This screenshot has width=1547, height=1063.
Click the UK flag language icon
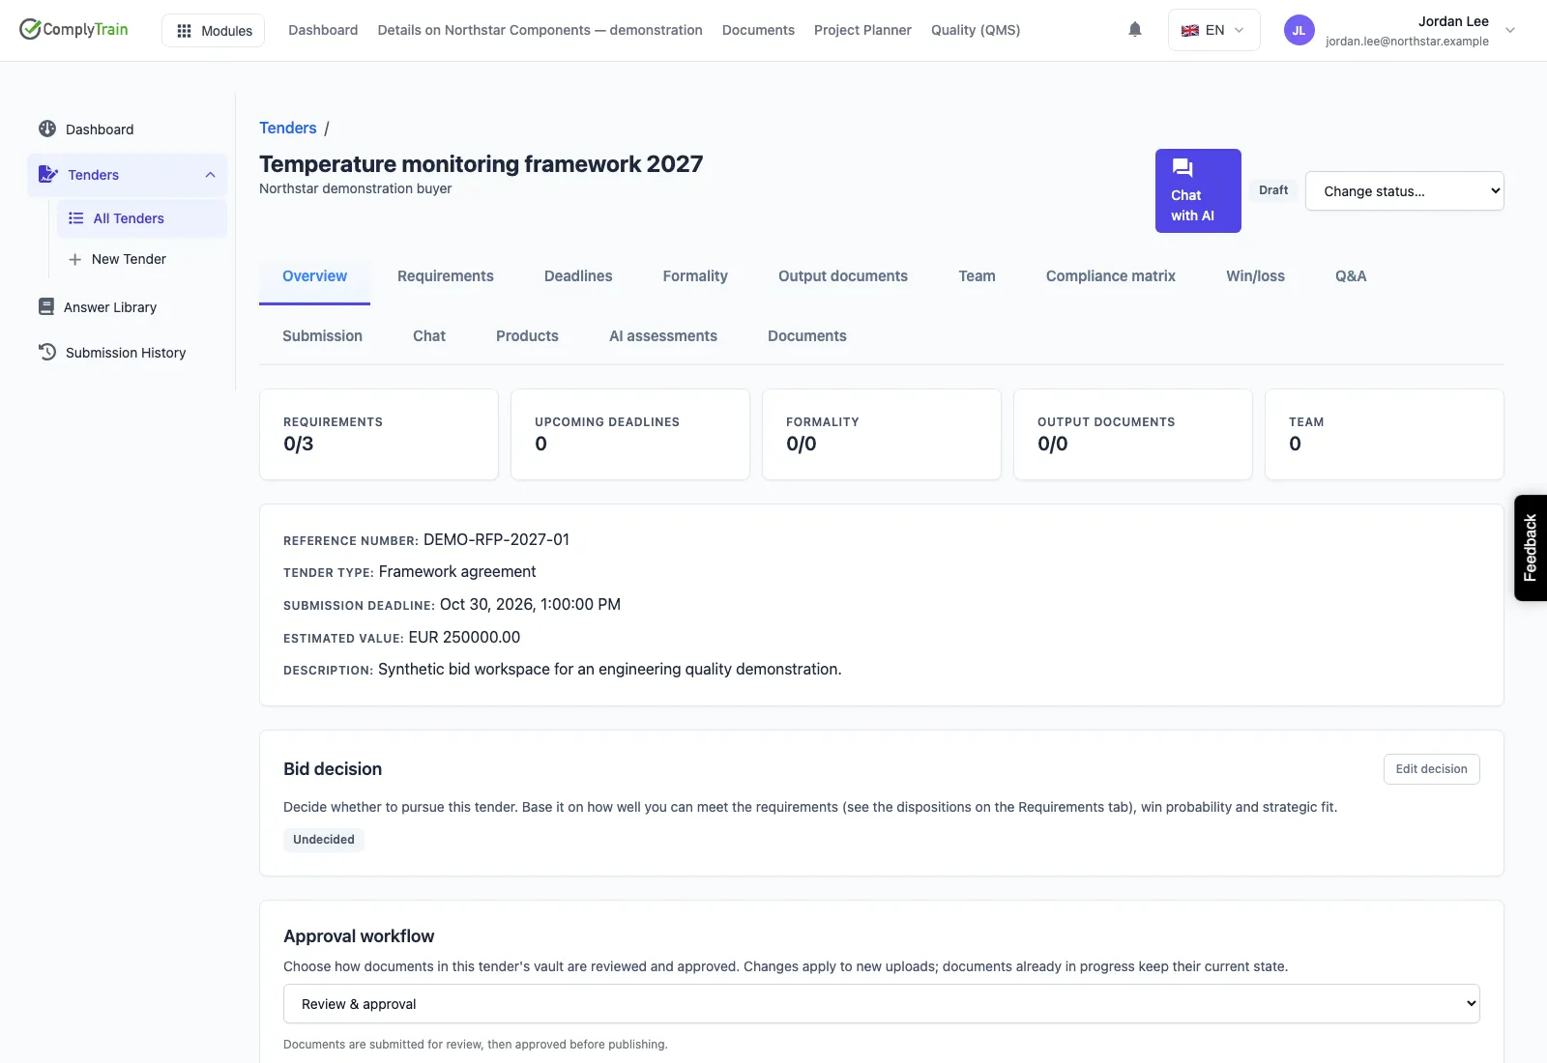[1190, 30]
